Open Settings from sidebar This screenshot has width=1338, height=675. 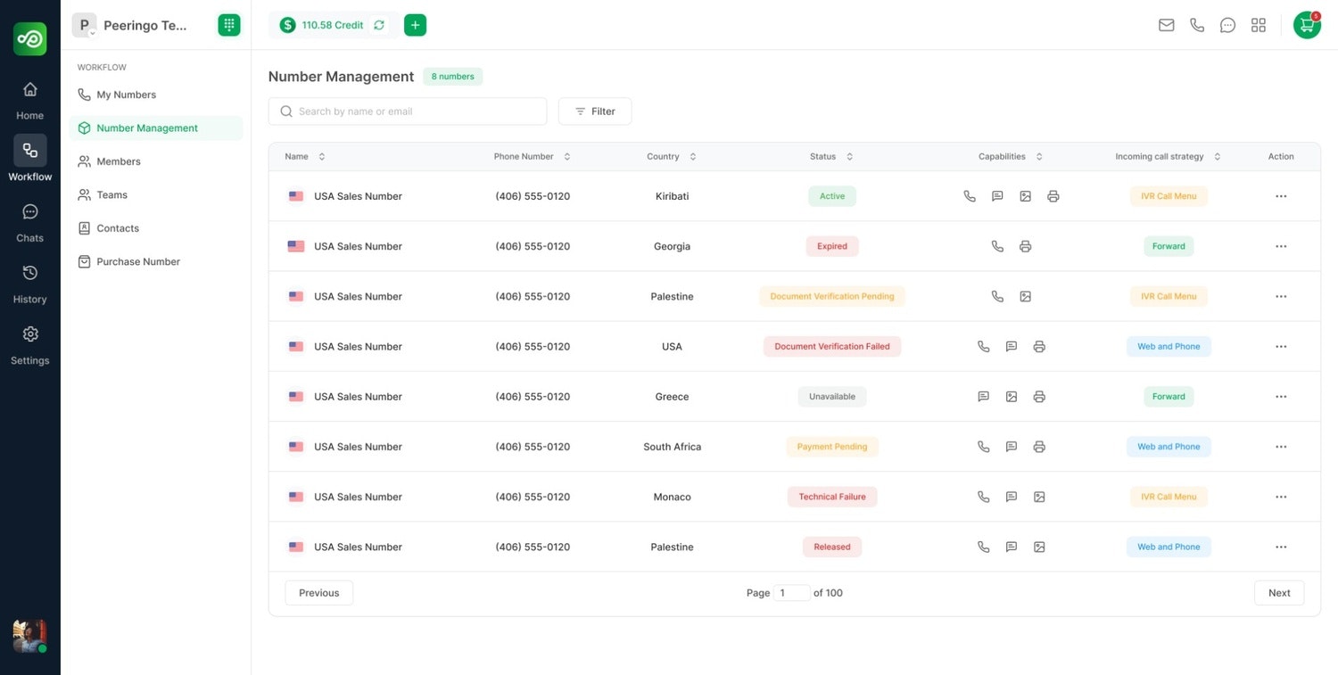click(x=29, y=345)
